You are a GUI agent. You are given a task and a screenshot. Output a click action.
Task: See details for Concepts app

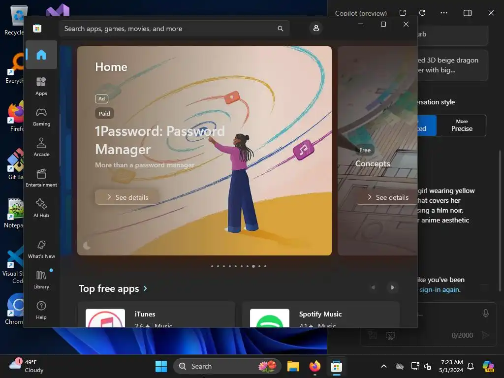[388, 197]
